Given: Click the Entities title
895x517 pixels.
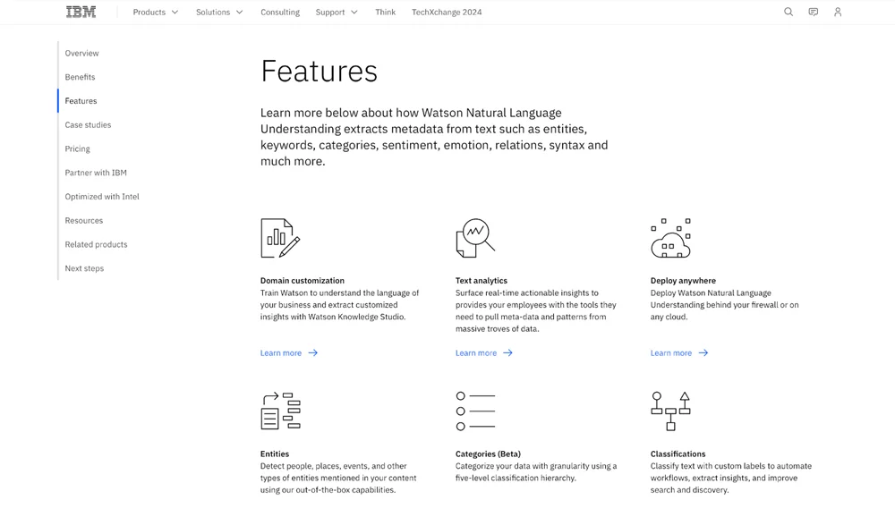Looking at the screenshot, I should (275, 454).
